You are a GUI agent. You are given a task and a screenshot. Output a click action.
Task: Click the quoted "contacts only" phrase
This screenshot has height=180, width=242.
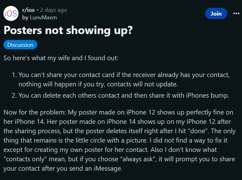(25, 159)
